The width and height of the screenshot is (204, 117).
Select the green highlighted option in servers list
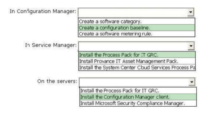tap(138, 97)
